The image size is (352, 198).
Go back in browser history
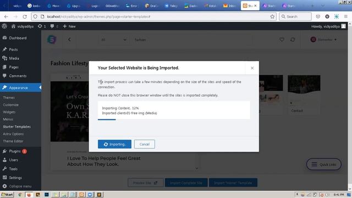pyautogui.click(x=6, y=16)
